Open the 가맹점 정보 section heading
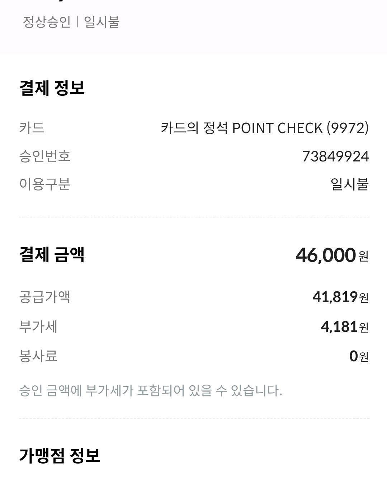This screenshot has height=484, width=387. 60,456
